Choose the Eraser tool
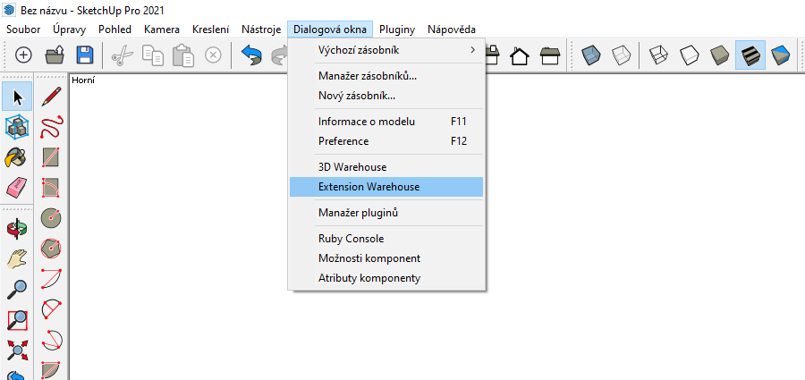Image resolution: width=805 pixels, height=380 pixels. [x=17, y=188]
